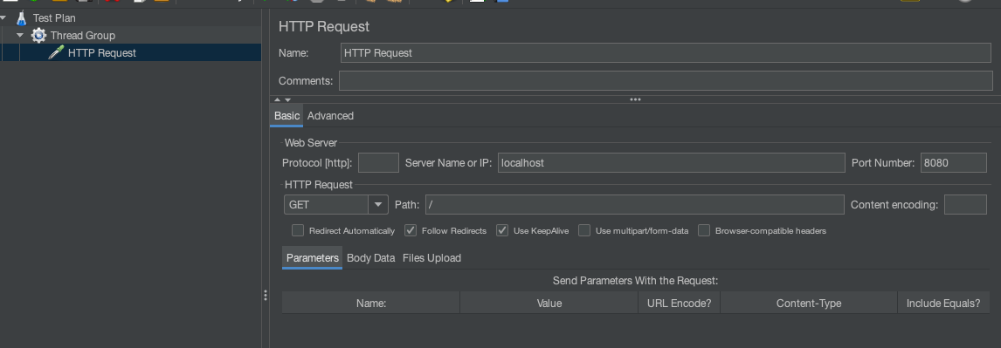Open the Files Upload tab
The image size is (1001, 348).
[x=431, y=258]
